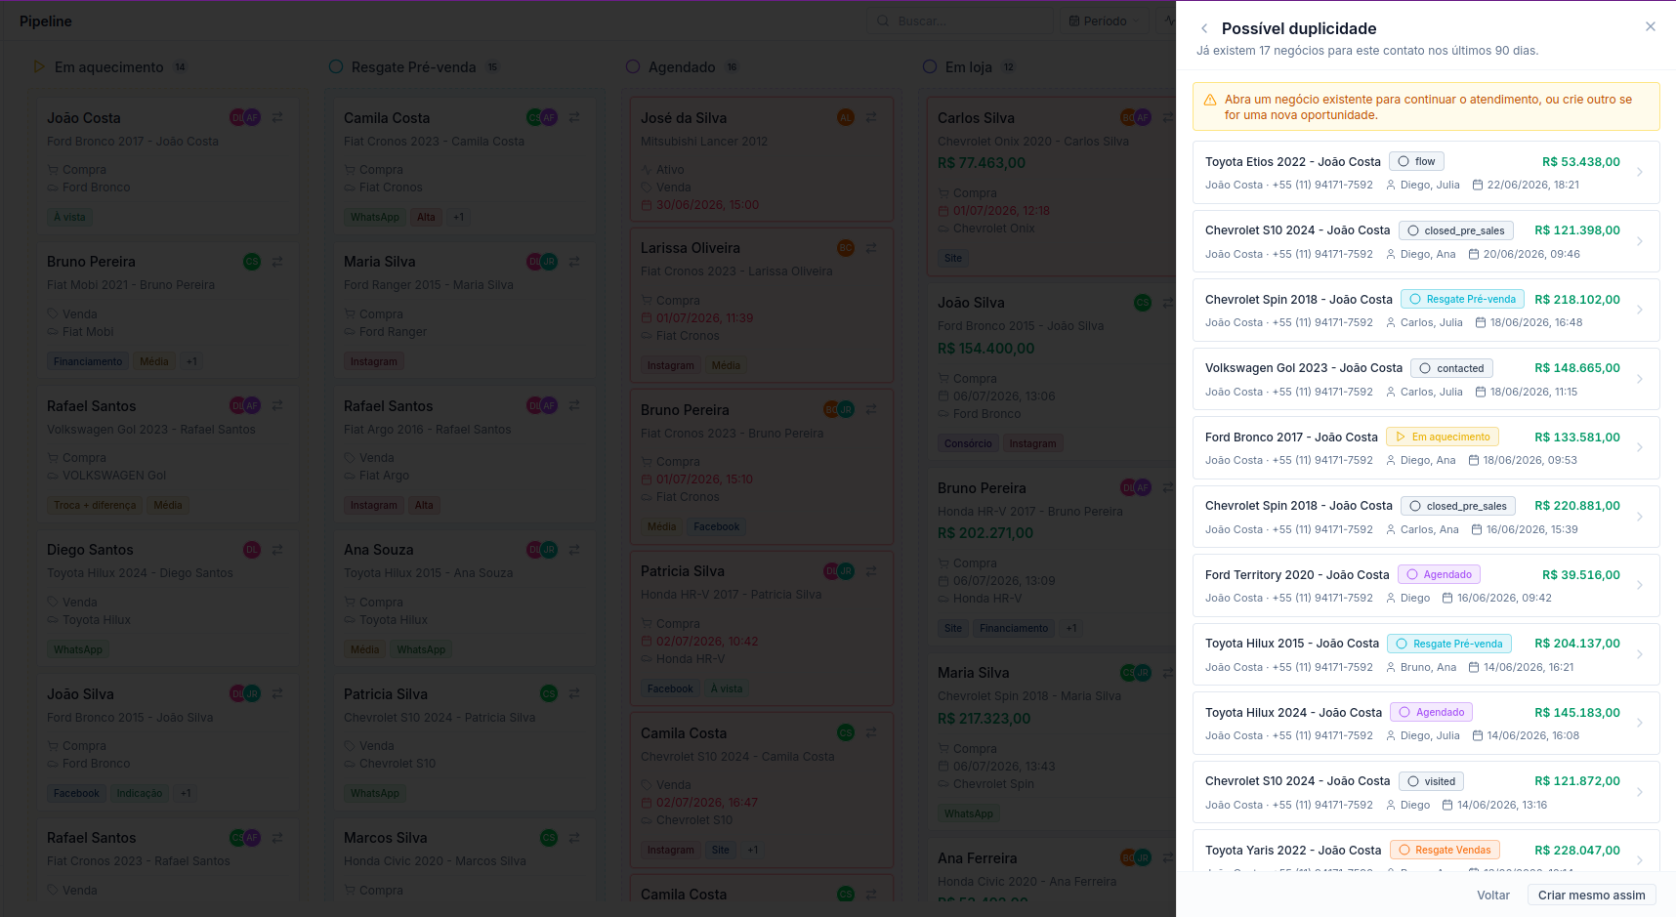
Task: Click the circle icon beside Agendado column title
Action: pos(633,66)
